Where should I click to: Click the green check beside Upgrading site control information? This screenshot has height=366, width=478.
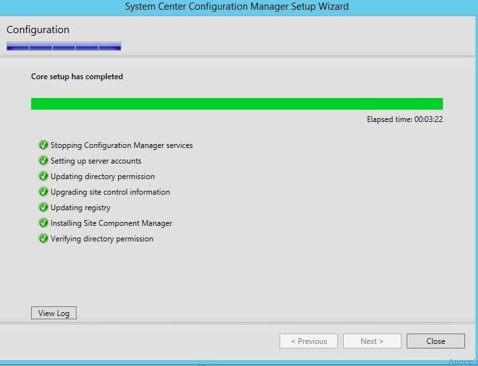tap(43, 191)
